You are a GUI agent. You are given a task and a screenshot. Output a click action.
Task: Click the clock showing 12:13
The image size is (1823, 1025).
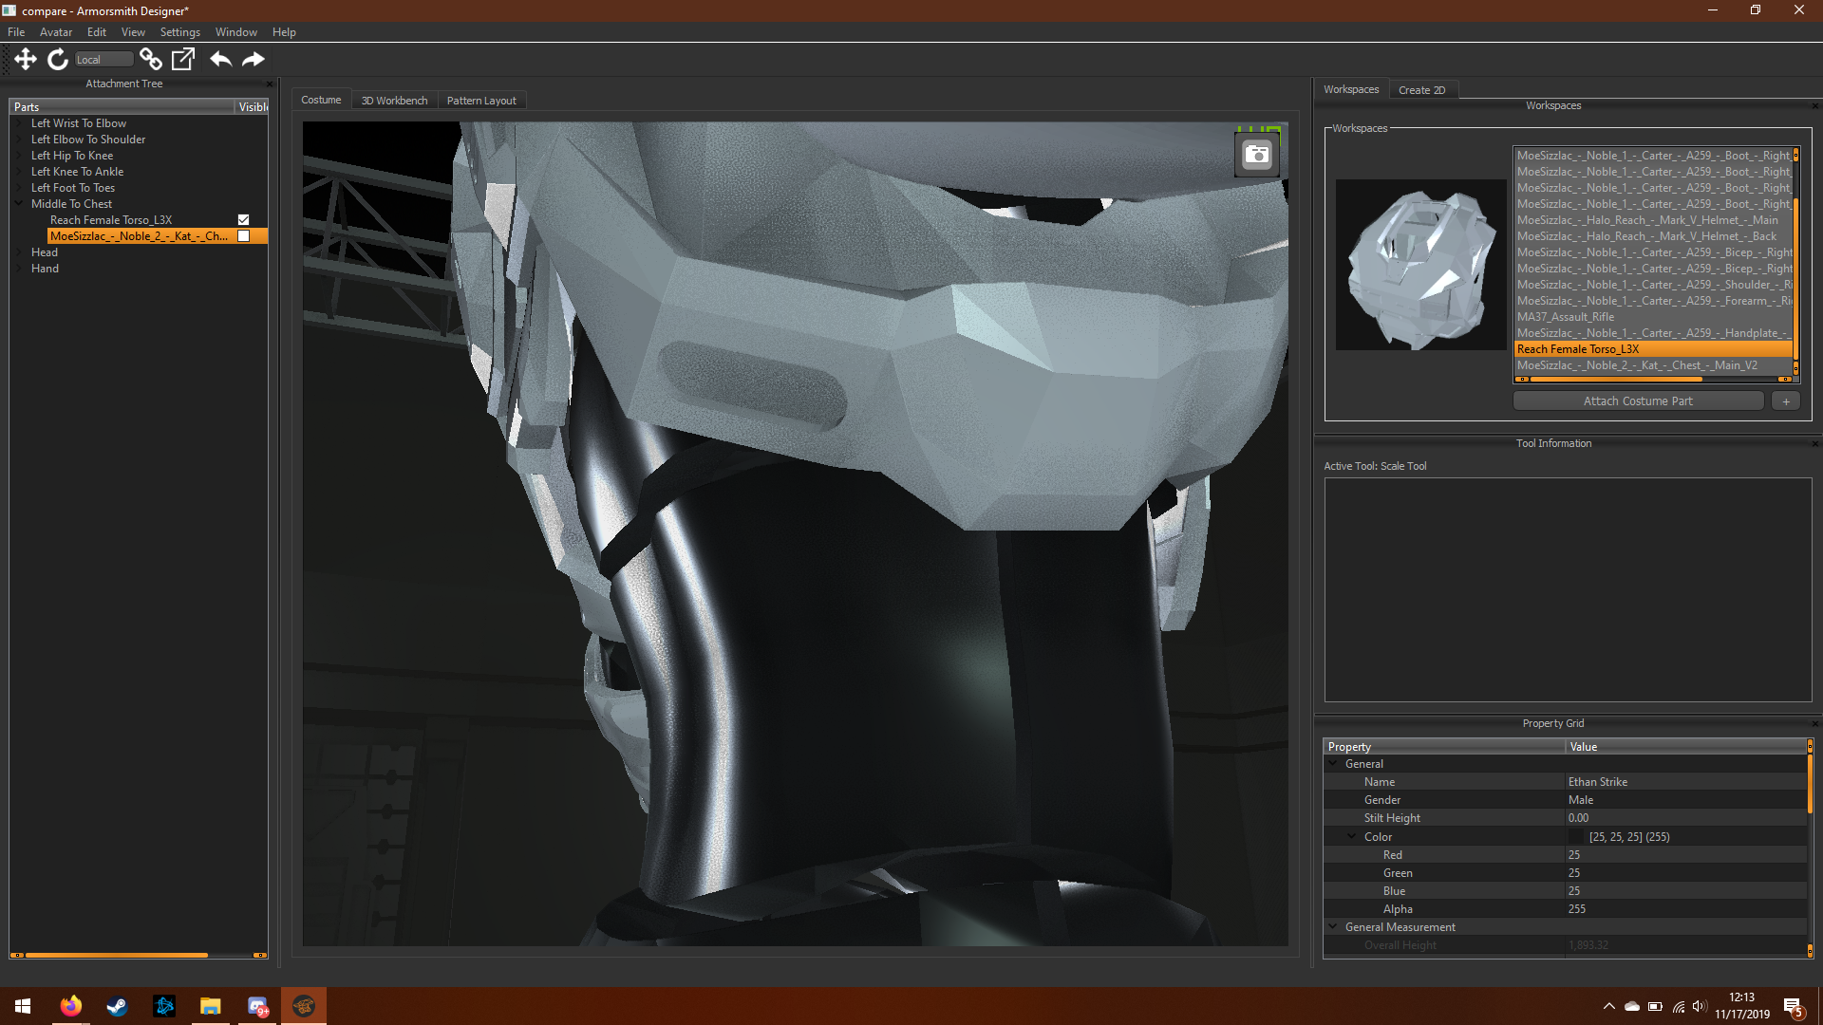pyautogui.click(x=1741, y=997)
